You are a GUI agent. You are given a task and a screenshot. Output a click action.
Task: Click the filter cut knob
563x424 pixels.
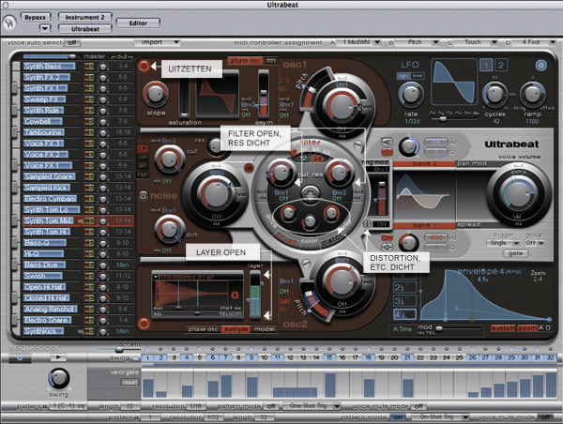tap(281, 174)
